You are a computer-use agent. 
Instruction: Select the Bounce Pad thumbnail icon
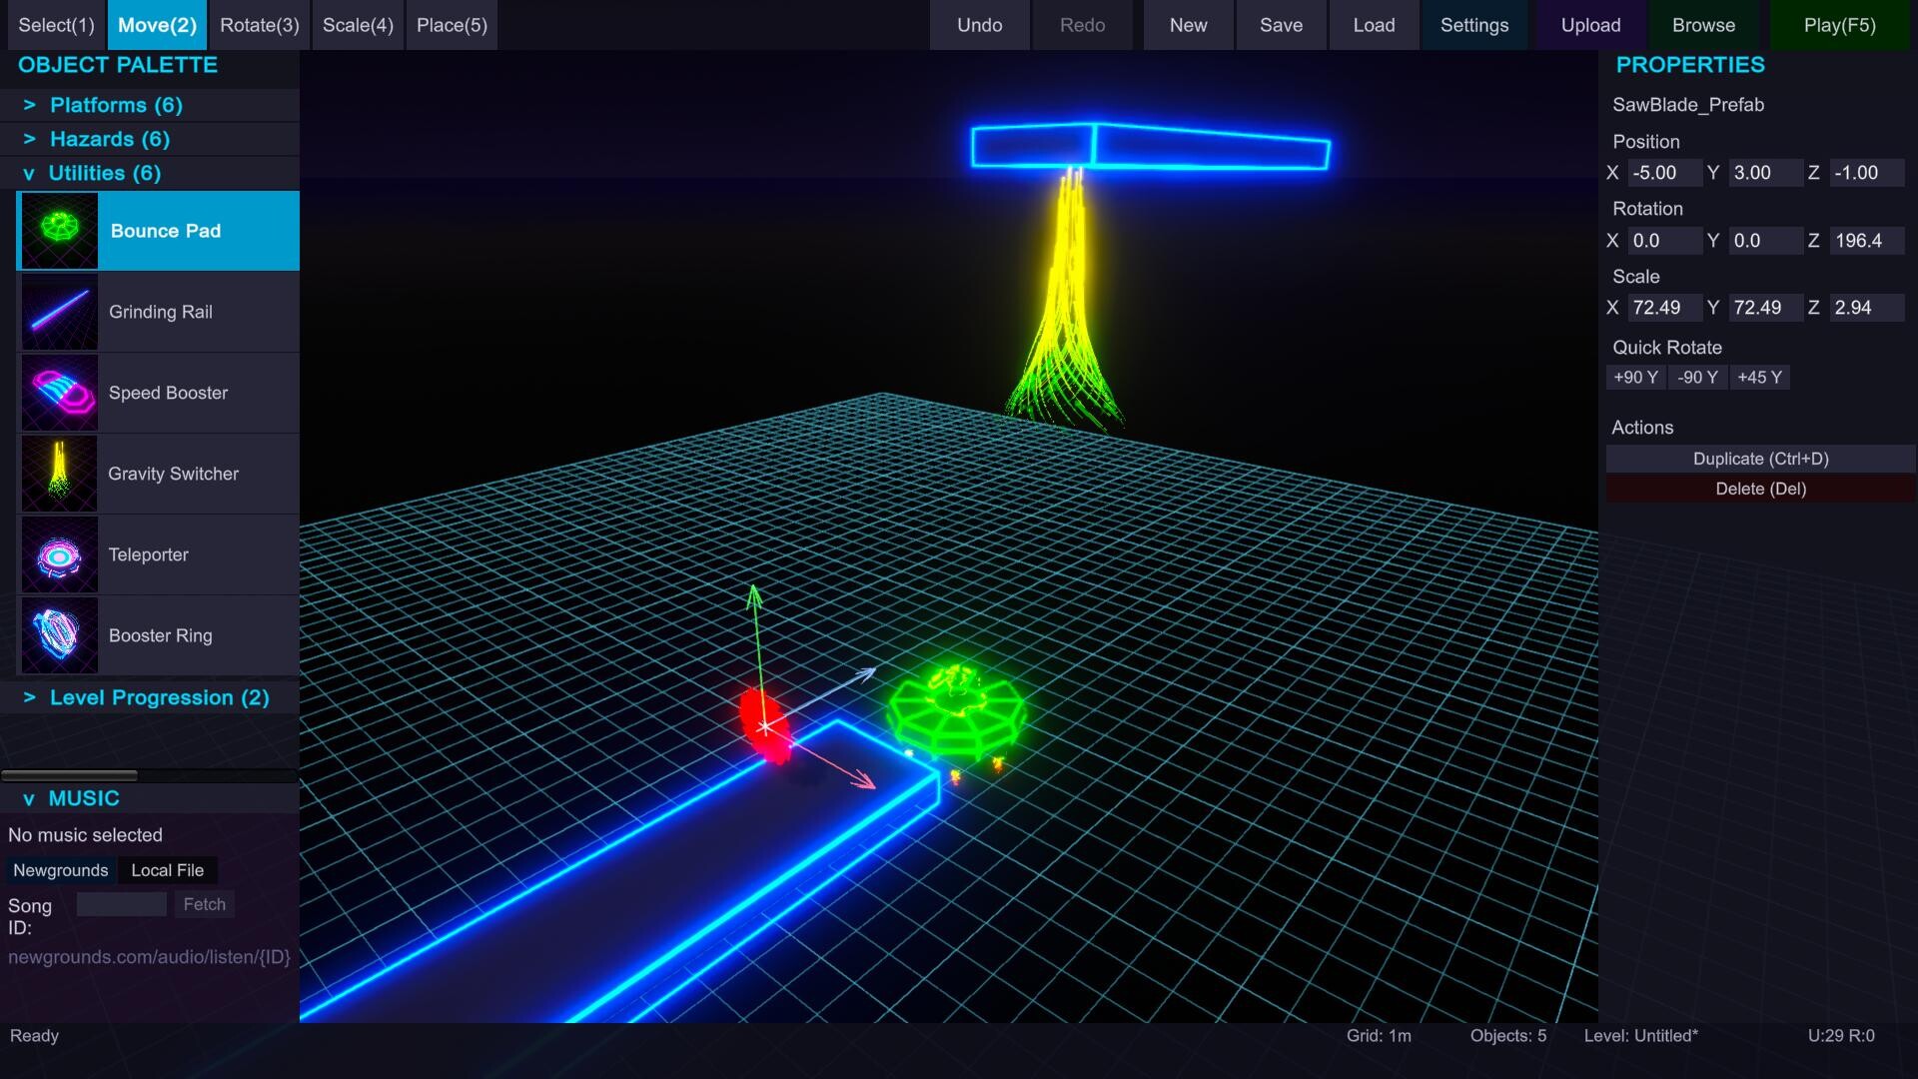coord(59,231)
